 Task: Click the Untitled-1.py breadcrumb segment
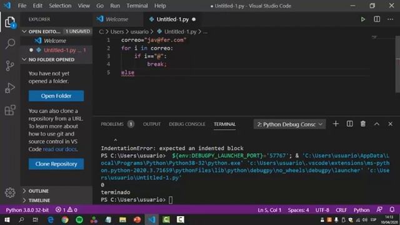(x=180, y=32)
